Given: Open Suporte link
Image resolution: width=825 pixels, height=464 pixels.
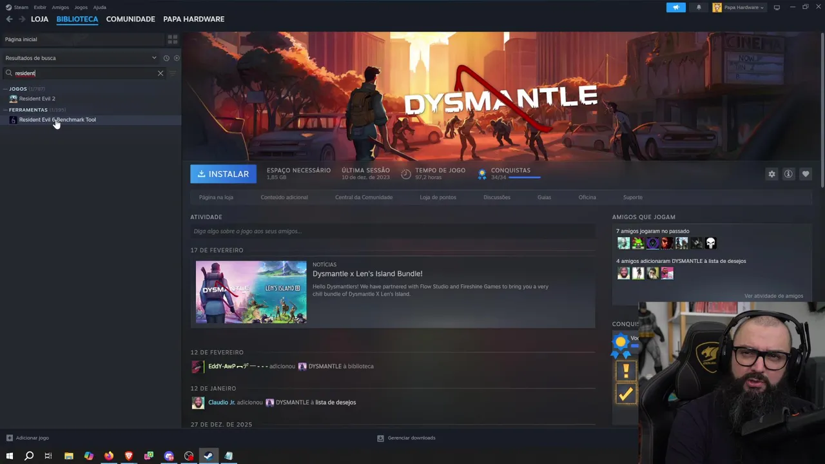Looking at the screenshot, I should point(633,197).
